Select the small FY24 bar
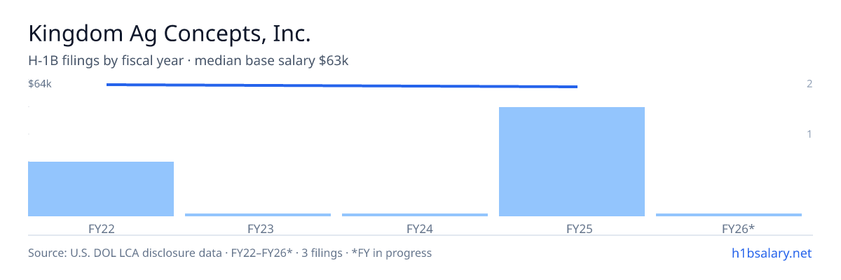The width and height of the screenshot is (841, 280). [x=415, y=215]
